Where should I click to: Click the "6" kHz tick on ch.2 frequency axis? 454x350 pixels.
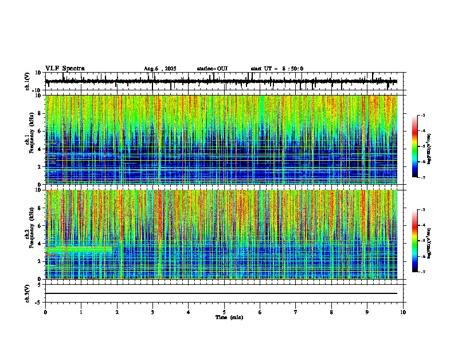coord(40,226)
